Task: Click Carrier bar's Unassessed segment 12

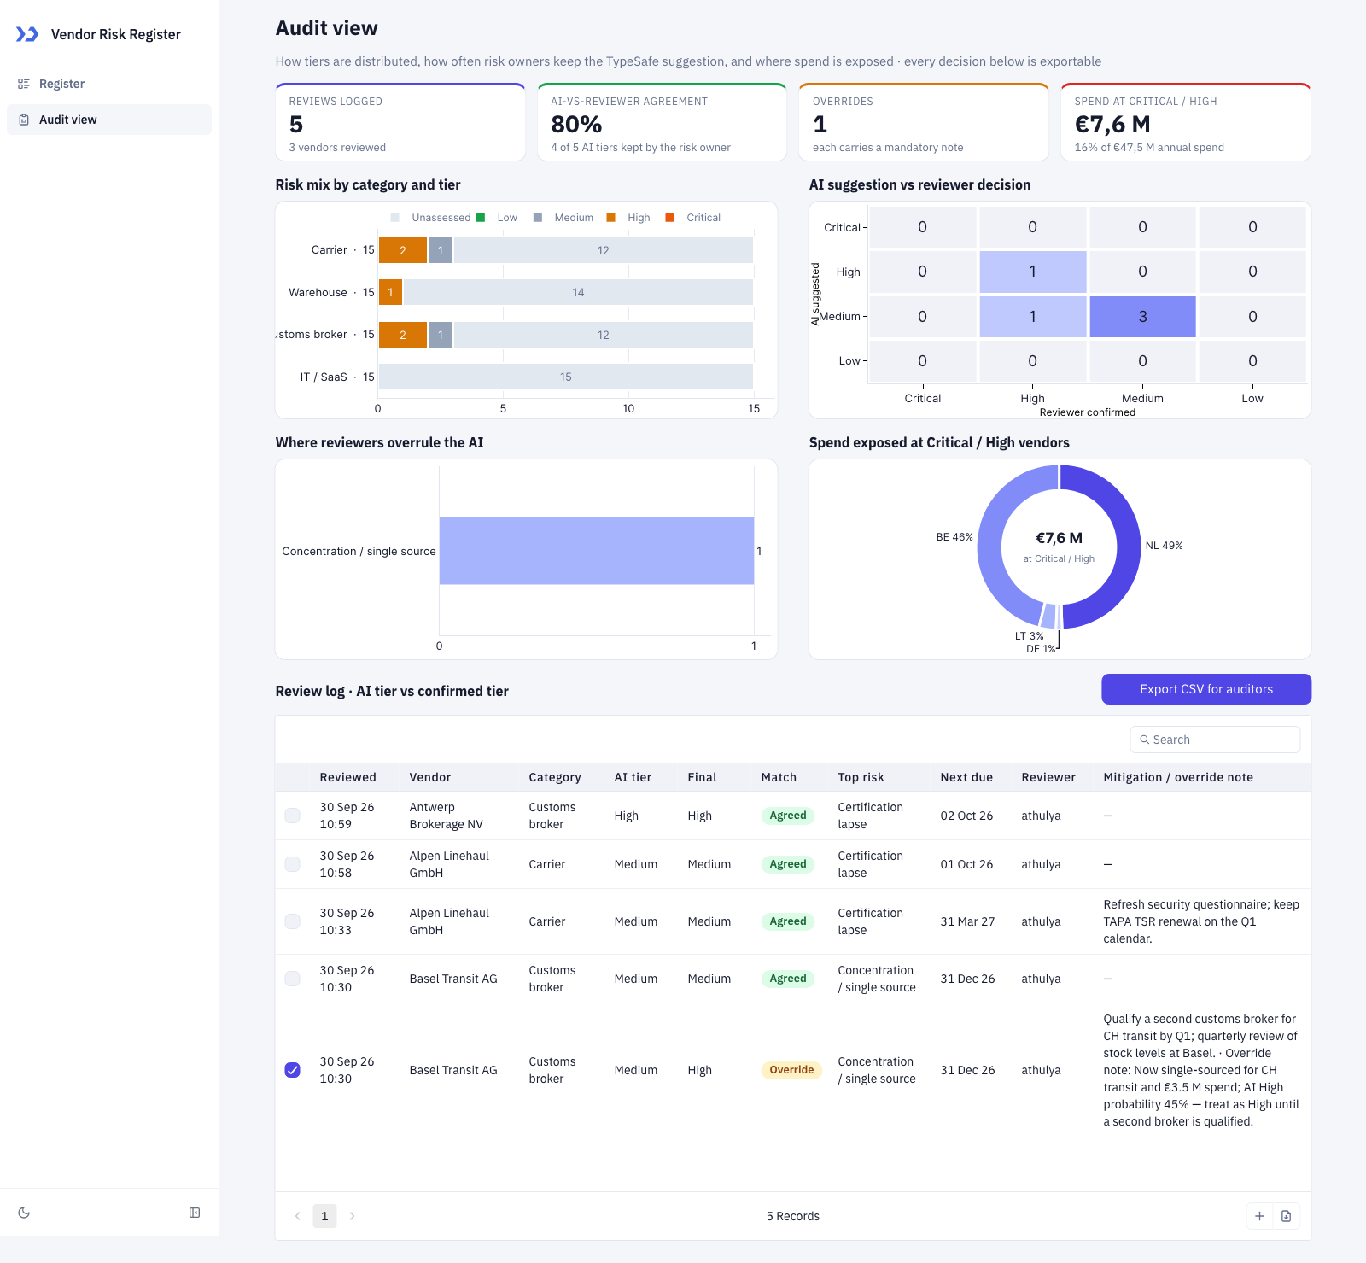Action: click(x=603, y=250)
